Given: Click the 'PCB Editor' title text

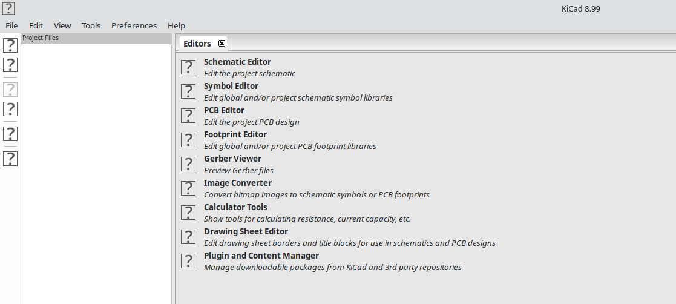Looking at the screenshot, I should pyautogui.click(x=224, y=110).
